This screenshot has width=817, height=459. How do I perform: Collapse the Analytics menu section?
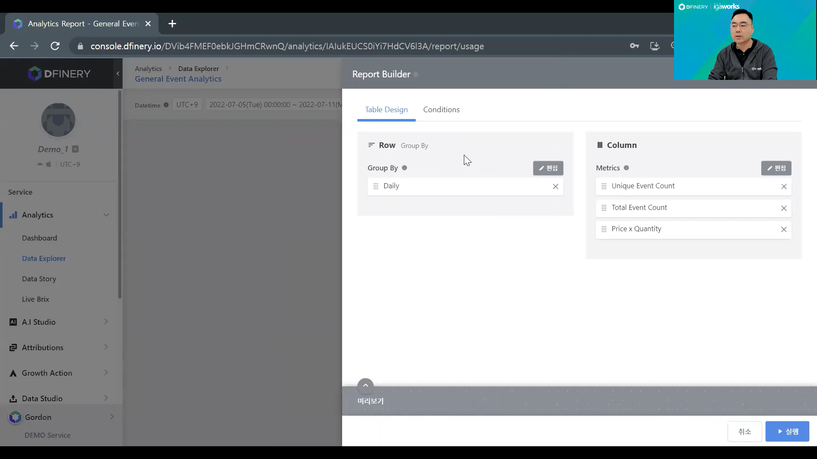click(x=106, y=215)
